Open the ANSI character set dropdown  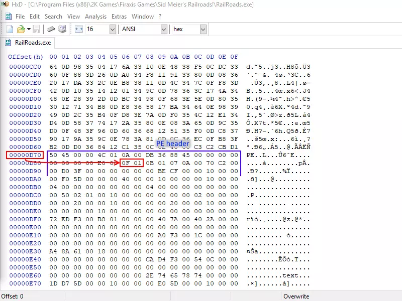tap(164, 29)
